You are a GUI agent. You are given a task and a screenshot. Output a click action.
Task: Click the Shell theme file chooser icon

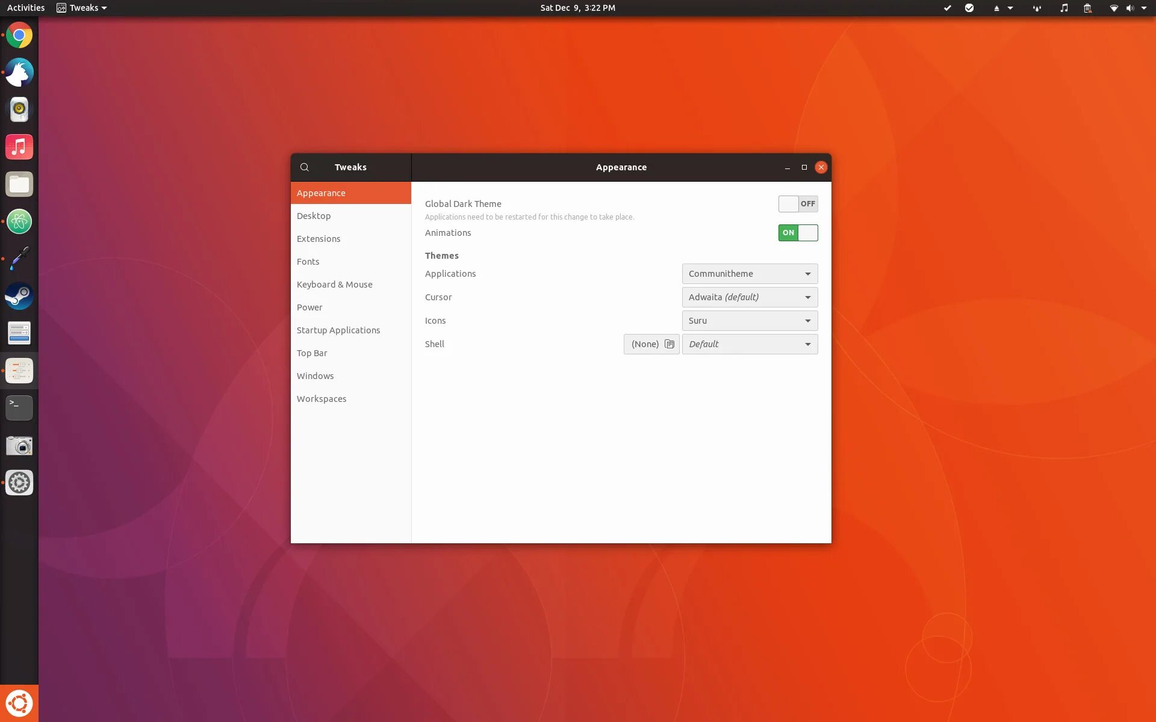pos(669,344)
